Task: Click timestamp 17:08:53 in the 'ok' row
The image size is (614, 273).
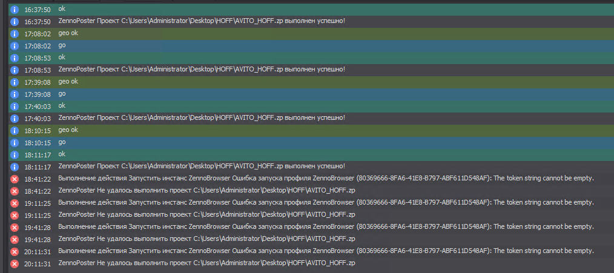Action: coord(37,58)
